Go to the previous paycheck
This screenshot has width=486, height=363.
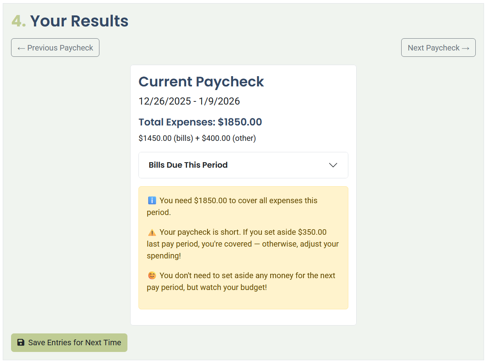coord(55,47)
